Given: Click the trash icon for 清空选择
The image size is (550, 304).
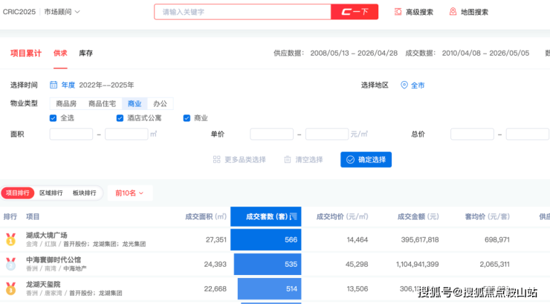Looking at the screenshot, I should point(288,160).
